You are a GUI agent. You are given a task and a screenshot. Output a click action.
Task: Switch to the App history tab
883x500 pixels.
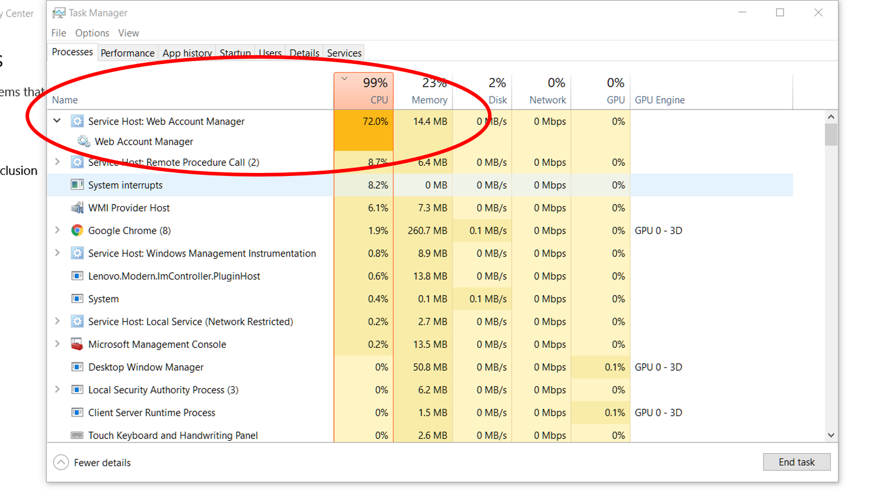coord(187,53)
